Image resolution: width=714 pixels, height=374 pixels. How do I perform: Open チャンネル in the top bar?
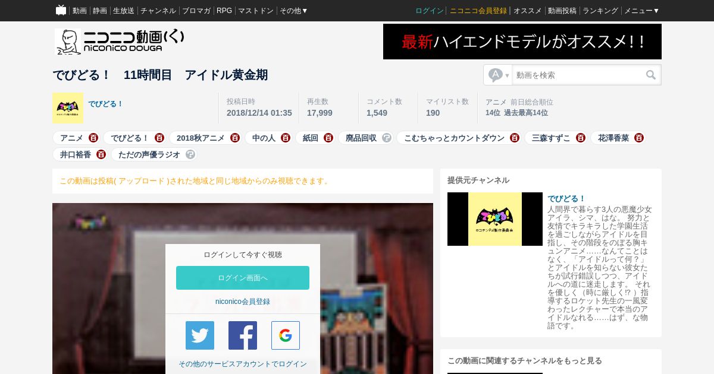[x=158, y=11]
